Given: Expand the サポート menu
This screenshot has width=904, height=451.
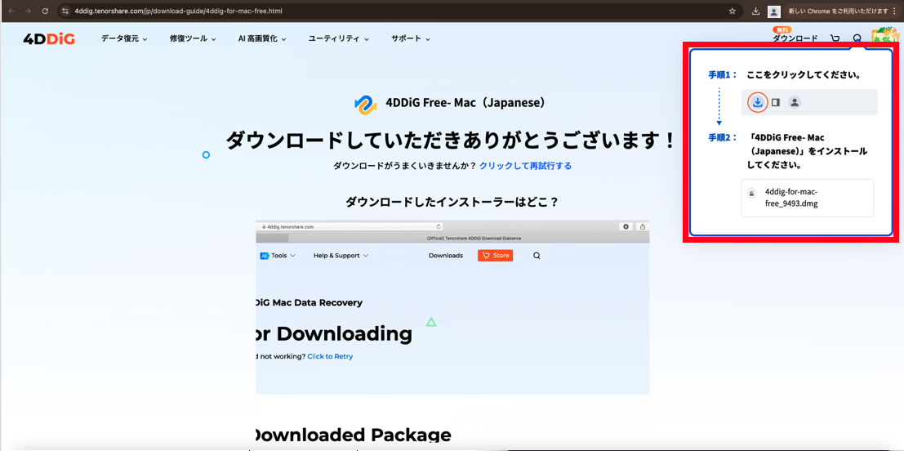Looking at the screenshot, I should pos(411,38).
